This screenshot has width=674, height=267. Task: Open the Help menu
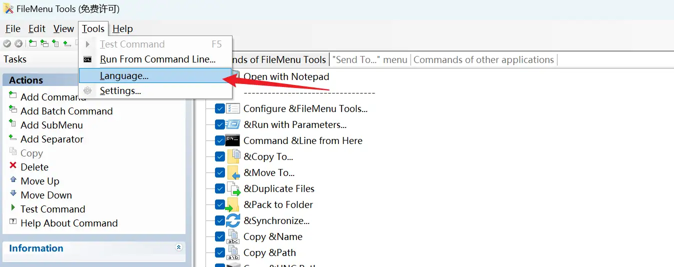122,28
